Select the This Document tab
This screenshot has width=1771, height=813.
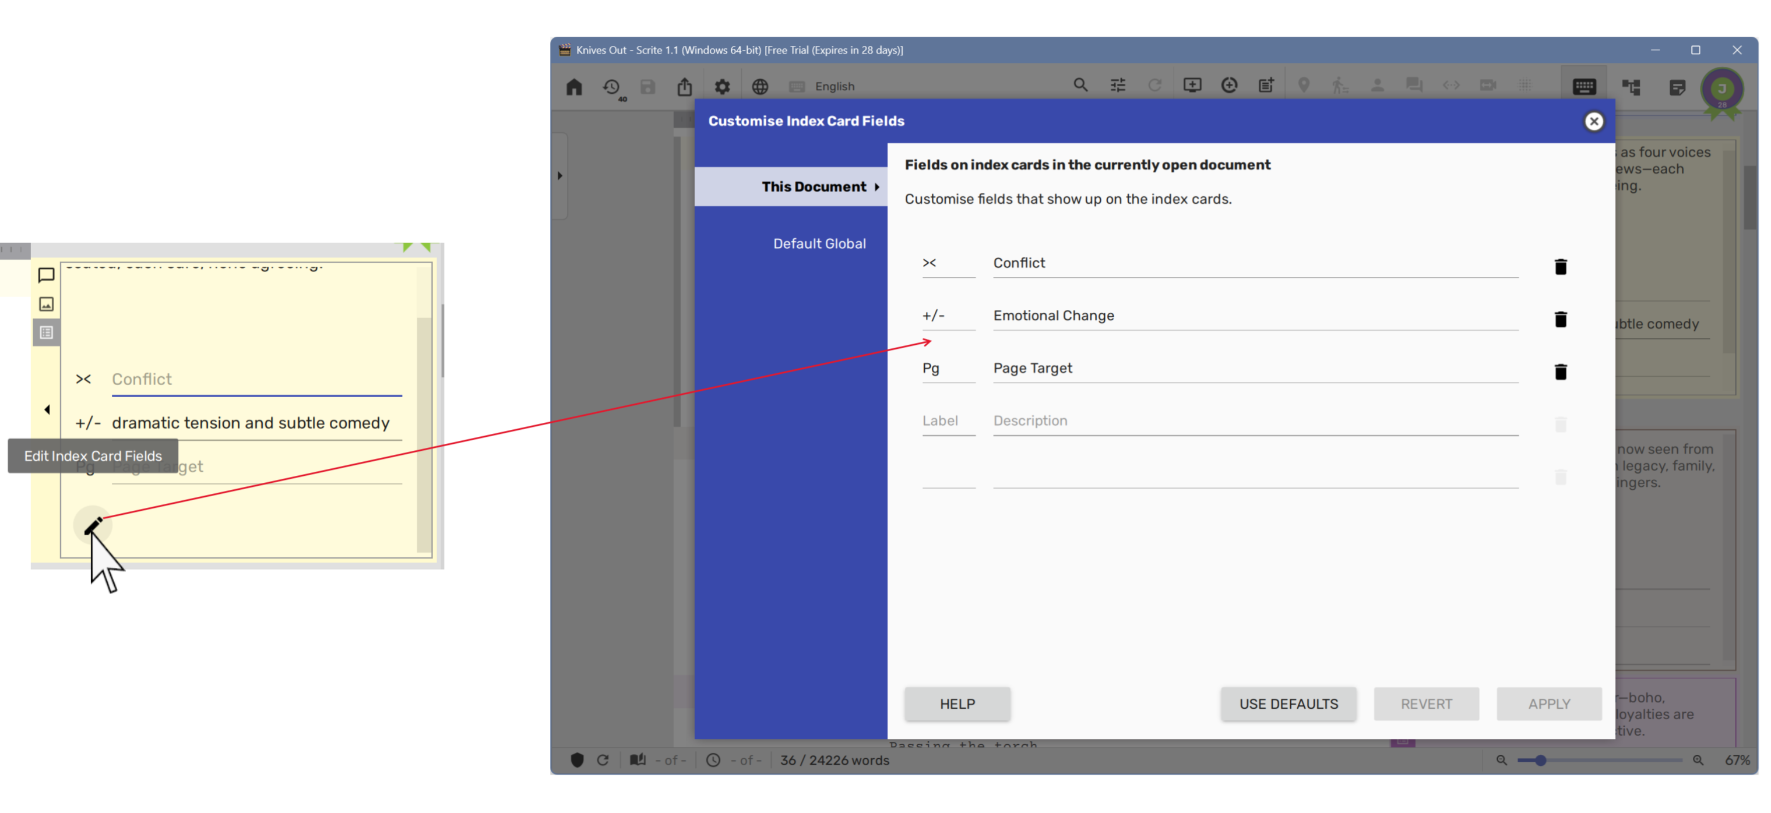click(814, 187)
